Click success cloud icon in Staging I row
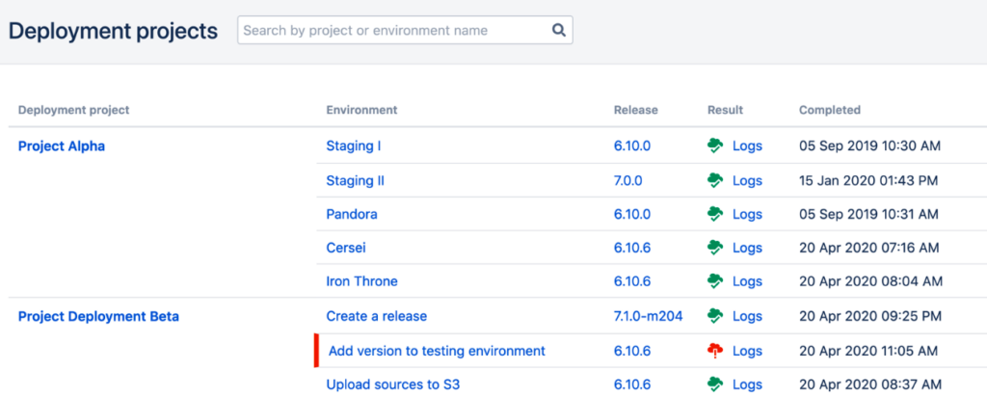 715,146
